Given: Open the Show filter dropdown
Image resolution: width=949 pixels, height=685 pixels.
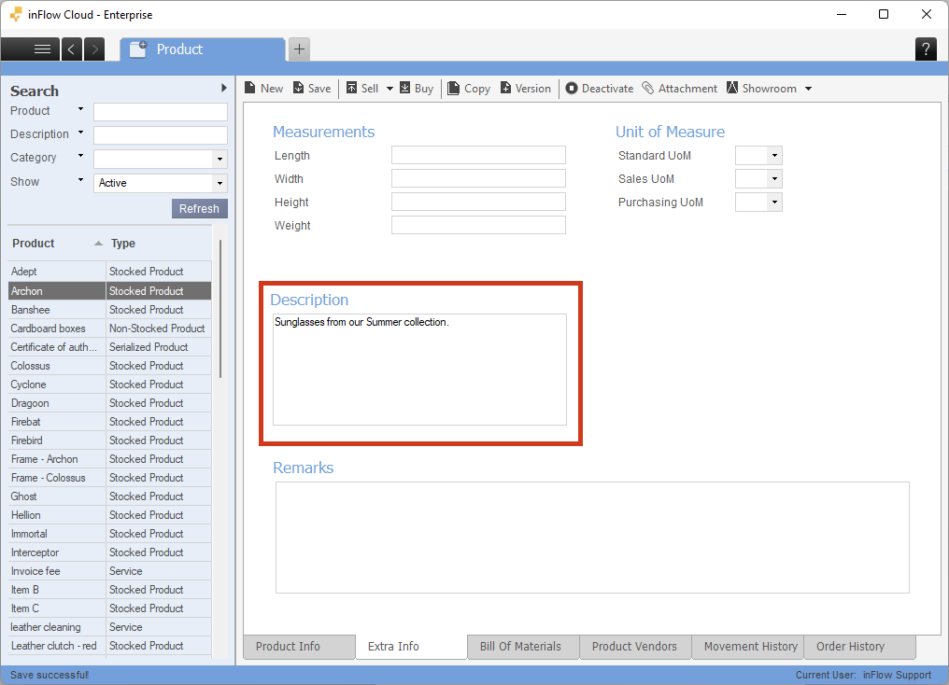Looking at the screenshot, I should click(x=219, y=183).
